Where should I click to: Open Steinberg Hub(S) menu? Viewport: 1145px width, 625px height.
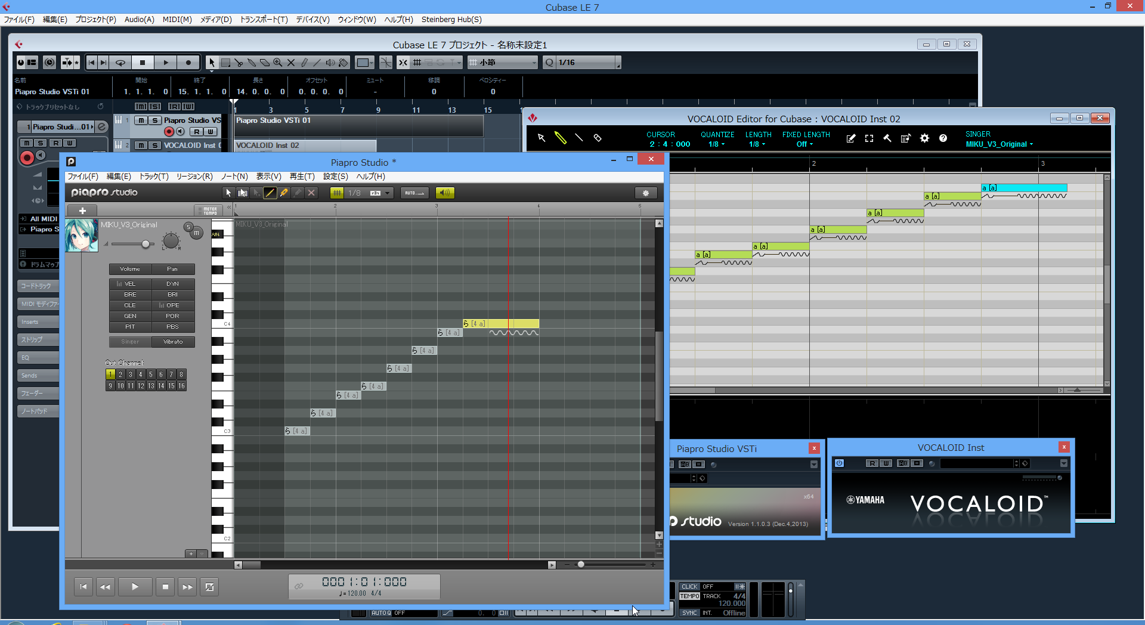[451, 20]
